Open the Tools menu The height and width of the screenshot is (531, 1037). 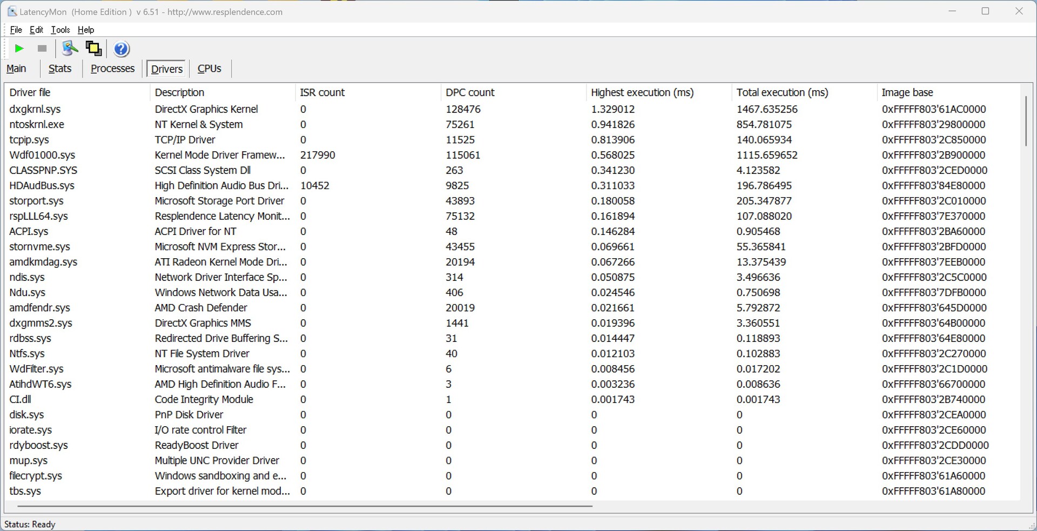(x=60, y=30)
